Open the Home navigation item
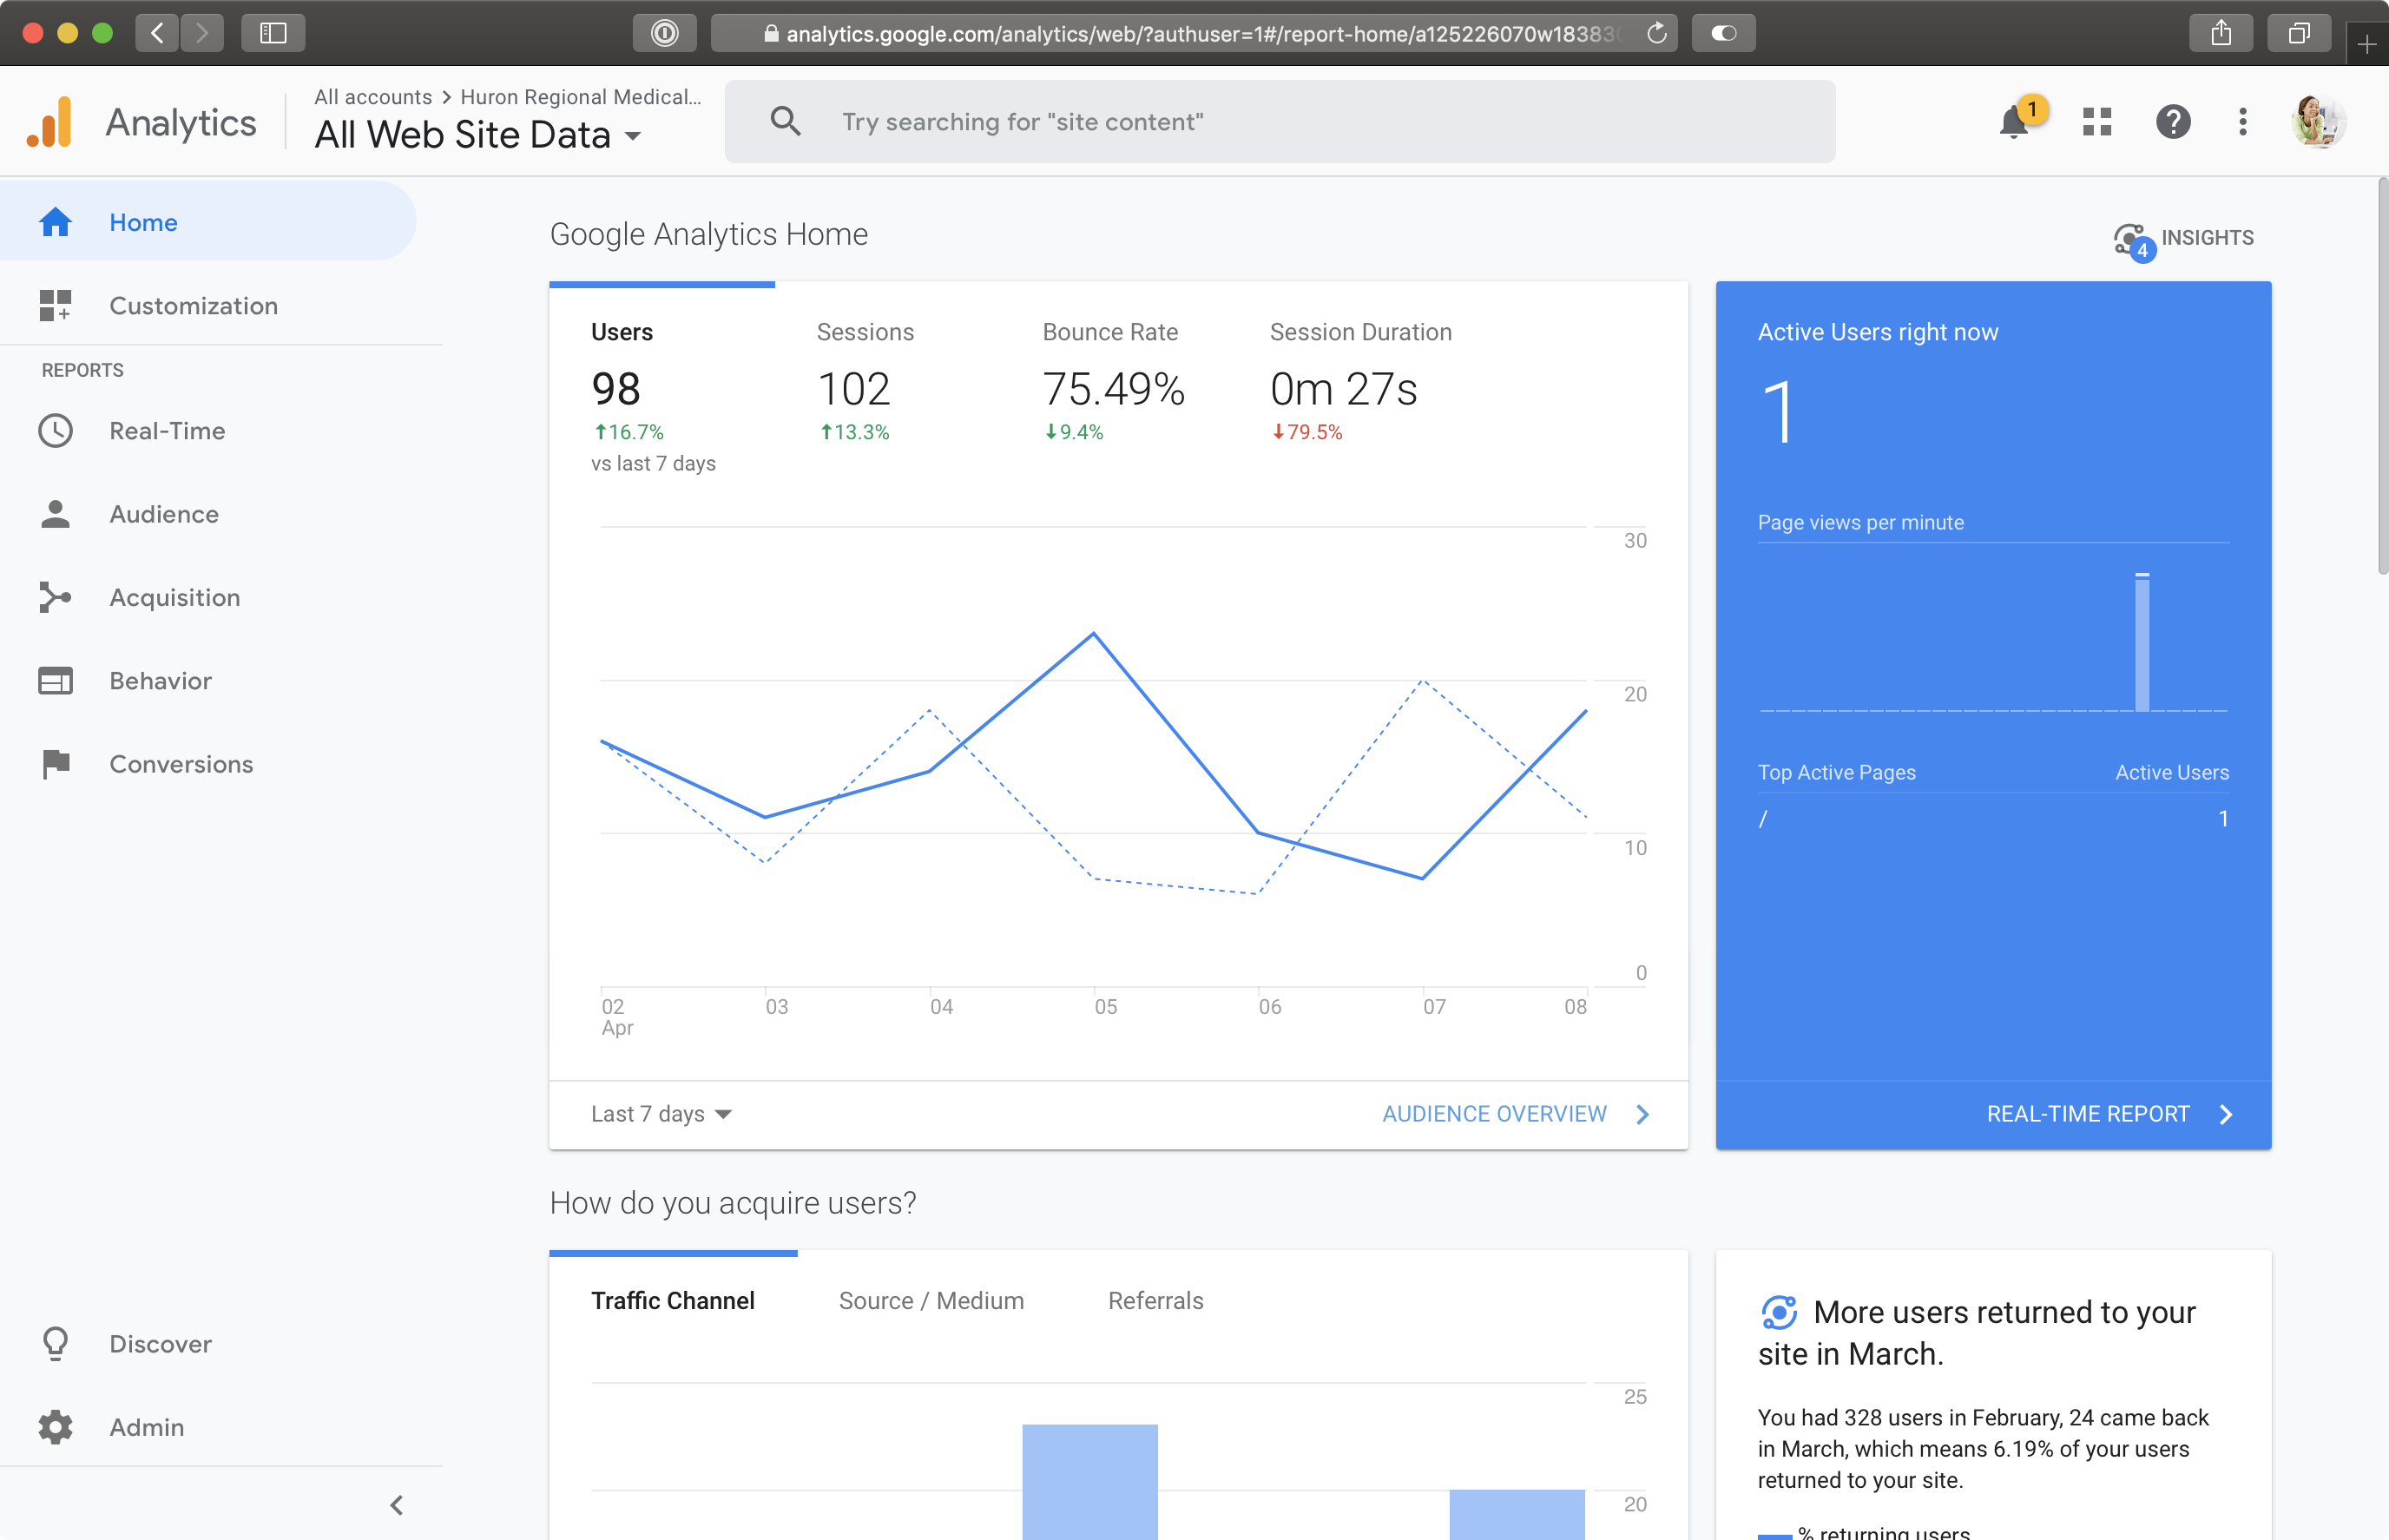 coord(208,222)
